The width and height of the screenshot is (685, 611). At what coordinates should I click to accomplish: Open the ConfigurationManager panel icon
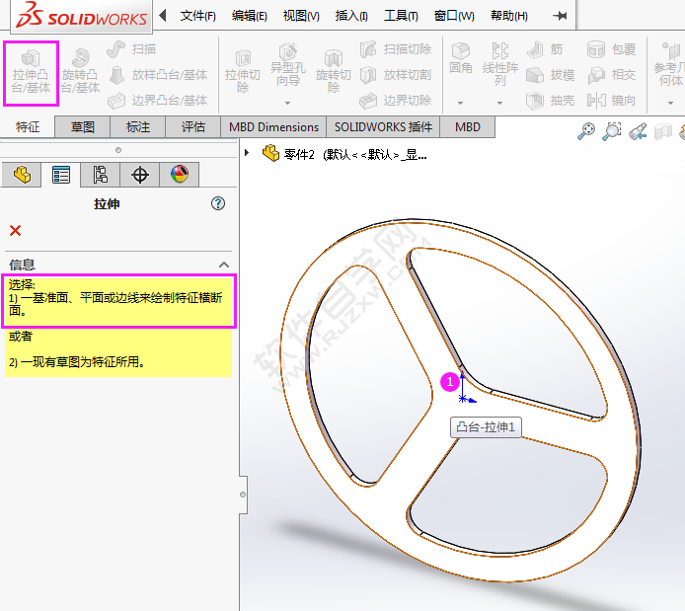[x=101, y=175]
